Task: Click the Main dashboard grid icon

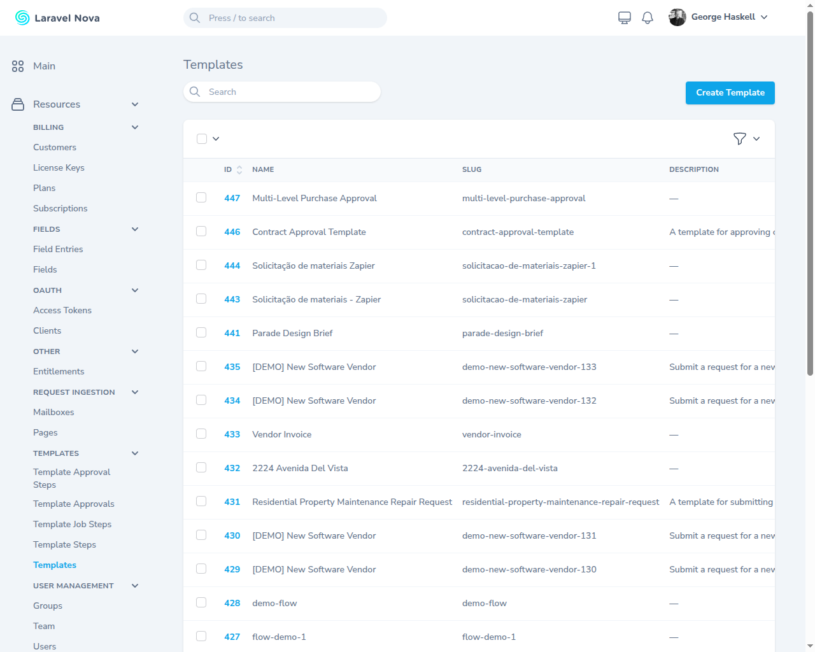Action: tap(18, 66)
